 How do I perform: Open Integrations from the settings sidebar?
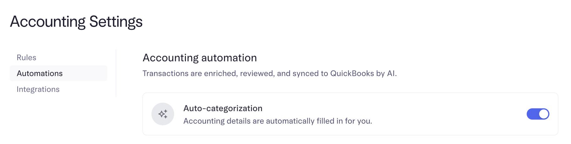point(38,89)
